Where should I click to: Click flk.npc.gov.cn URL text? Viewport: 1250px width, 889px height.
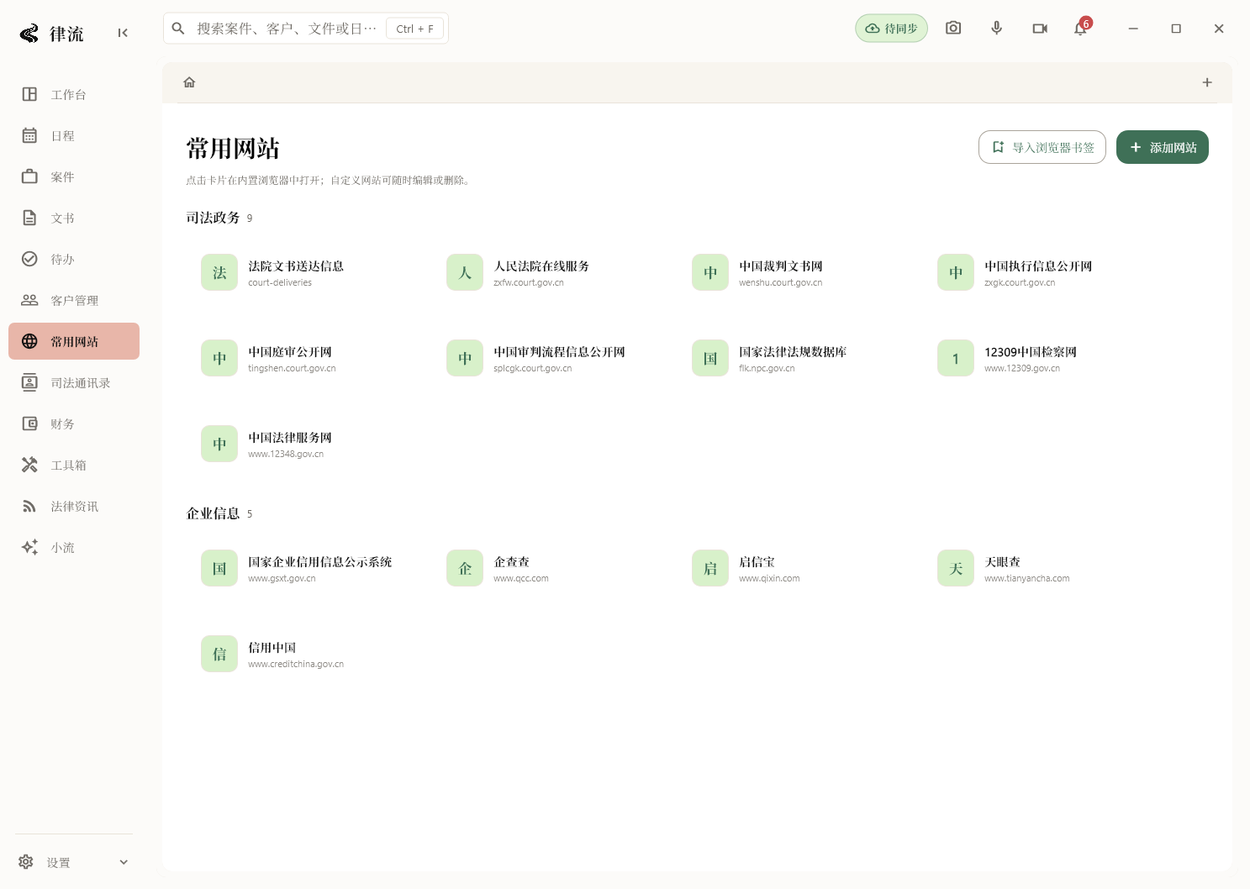[x=767, y=368]
